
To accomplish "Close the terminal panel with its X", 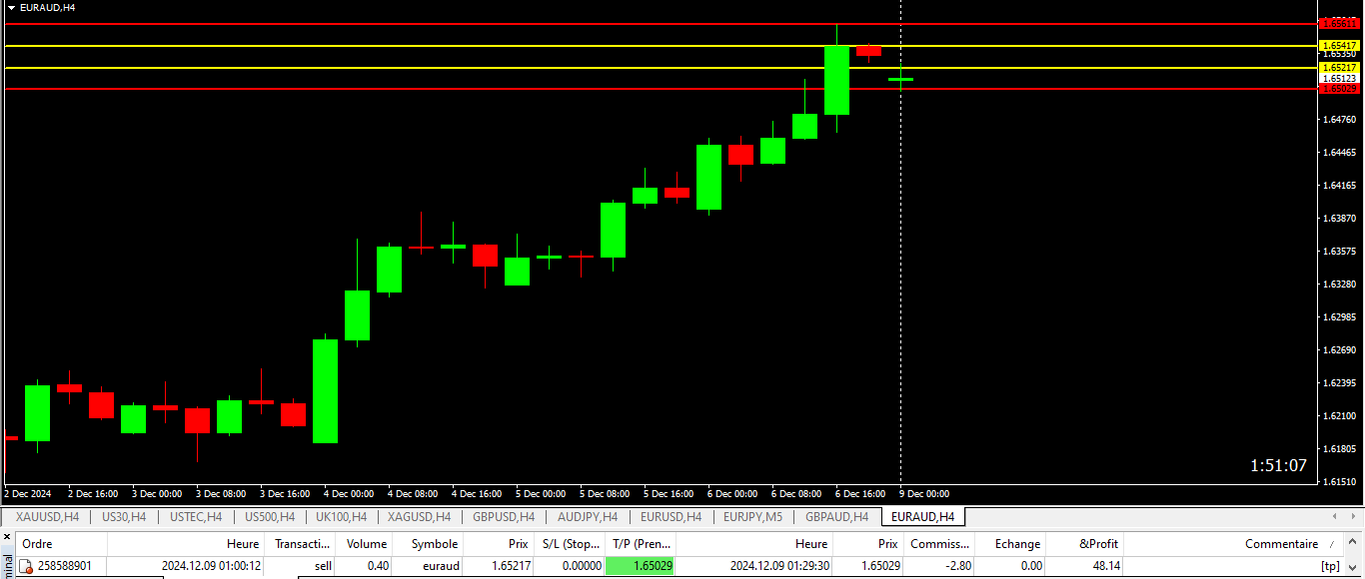I will (7, 539).
